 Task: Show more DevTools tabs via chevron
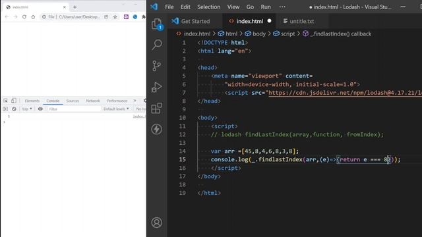[x=135, y=101]
